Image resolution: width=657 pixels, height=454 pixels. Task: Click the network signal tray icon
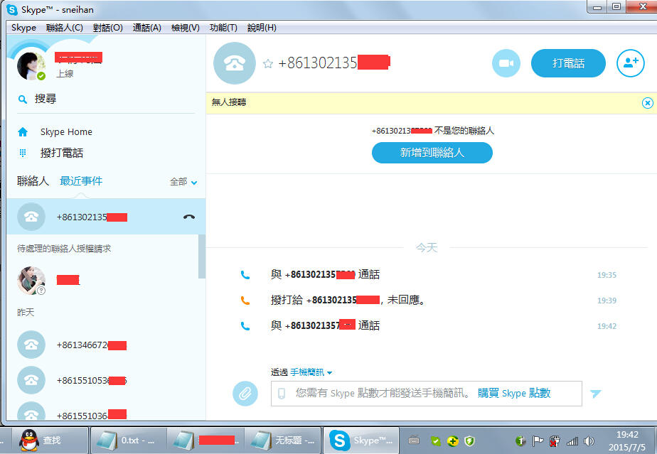pos(572,441)
